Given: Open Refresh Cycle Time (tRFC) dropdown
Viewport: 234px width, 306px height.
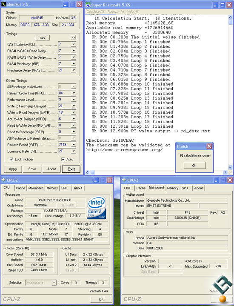Looking at the screenshot, I should coord(74,93).
